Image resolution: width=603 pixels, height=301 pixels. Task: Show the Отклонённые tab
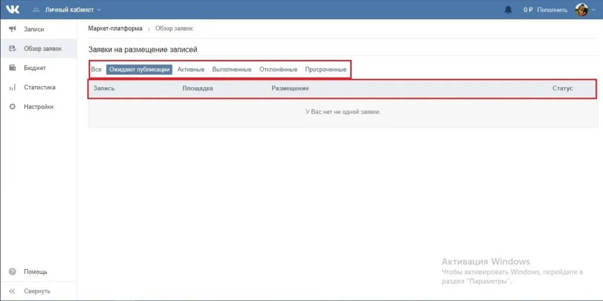coord(279,69)
